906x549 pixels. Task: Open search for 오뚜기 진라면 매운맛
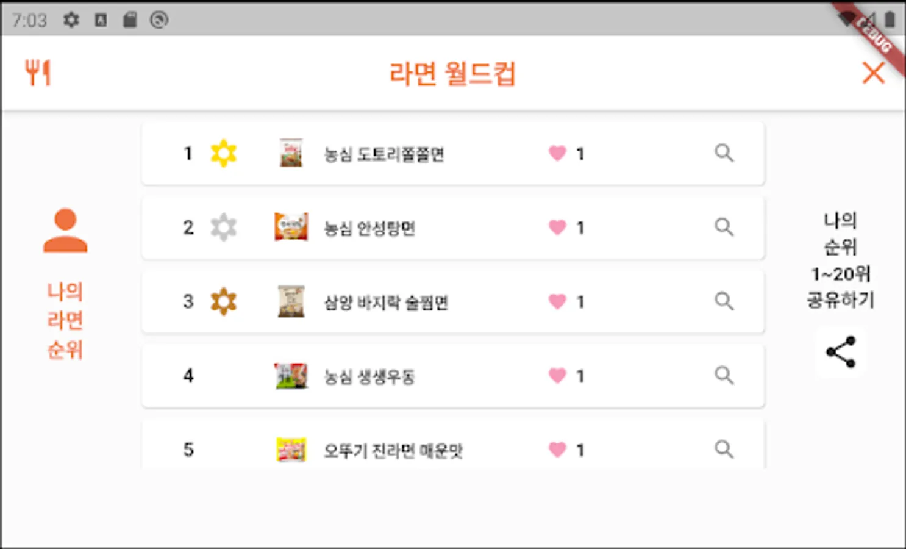(x=724, y=450)
